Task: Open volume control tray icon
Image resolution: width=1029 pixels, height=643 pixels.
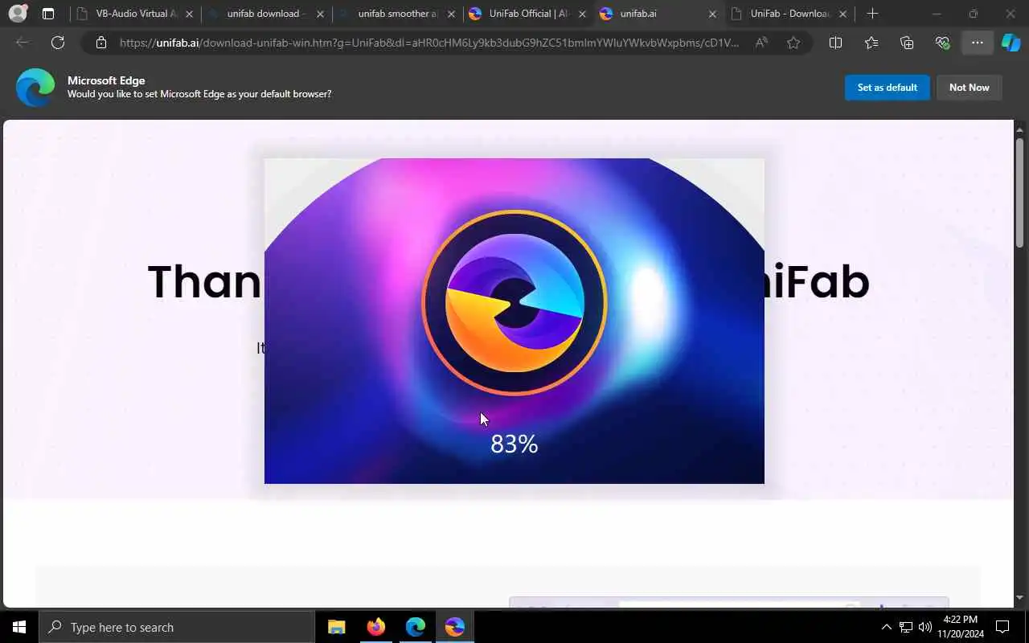Action: (924, 627)
